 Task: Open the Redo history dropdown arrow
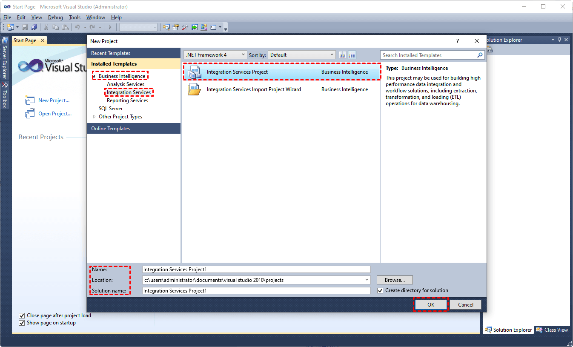point(100,27)
